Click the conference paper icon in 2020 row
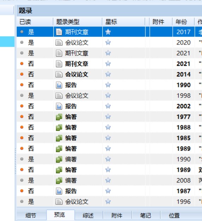This screenshot has width=202, height=221. (59, 42)
